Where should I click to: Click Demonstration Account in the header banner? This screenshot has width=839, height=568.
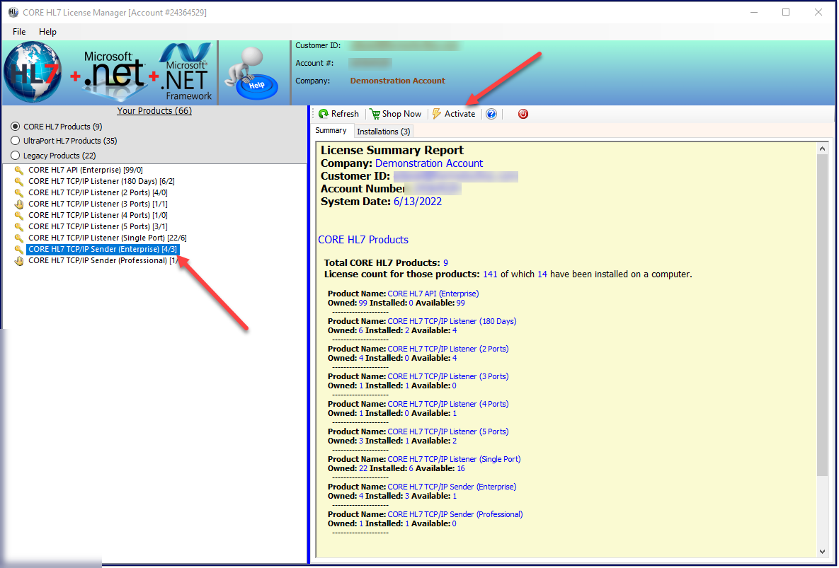tap(398, 81)
